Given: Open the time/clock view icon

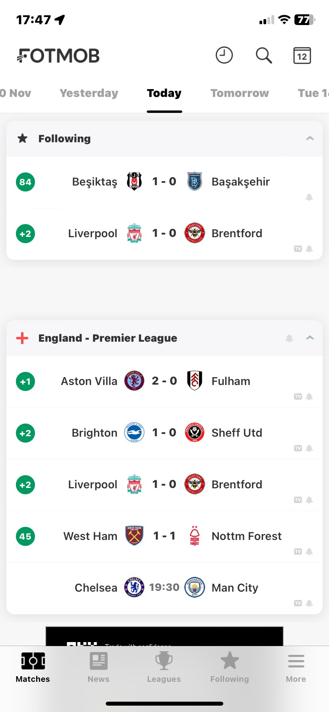Looking at the screenshot, I should pos(224,55).
